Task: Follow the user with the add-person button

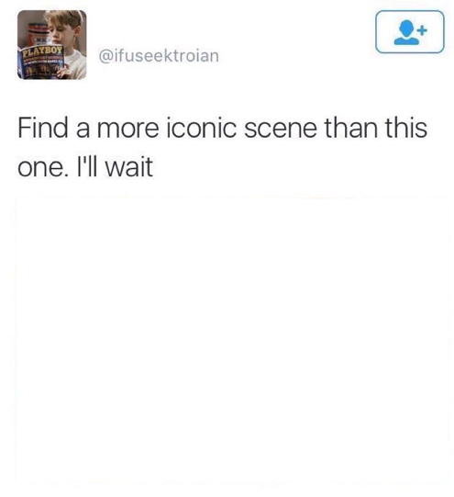Action: (x=410, y=32)
